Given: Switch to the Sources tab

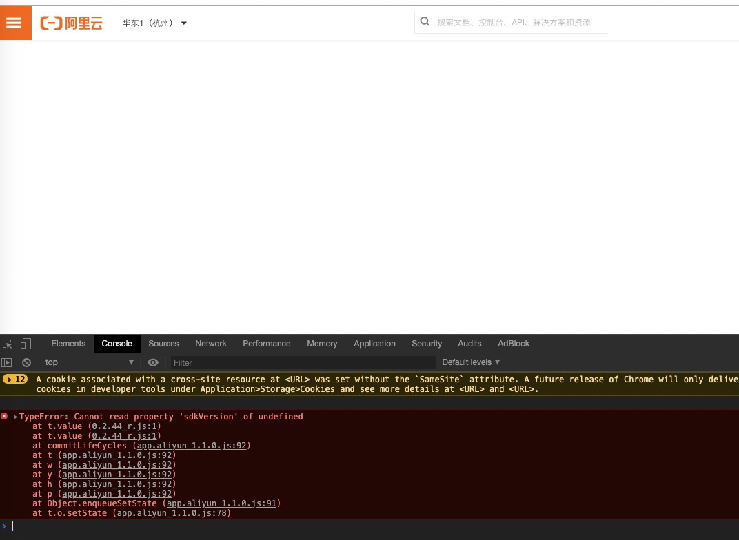Looking at the screenshot, I should tap(163, 344).
